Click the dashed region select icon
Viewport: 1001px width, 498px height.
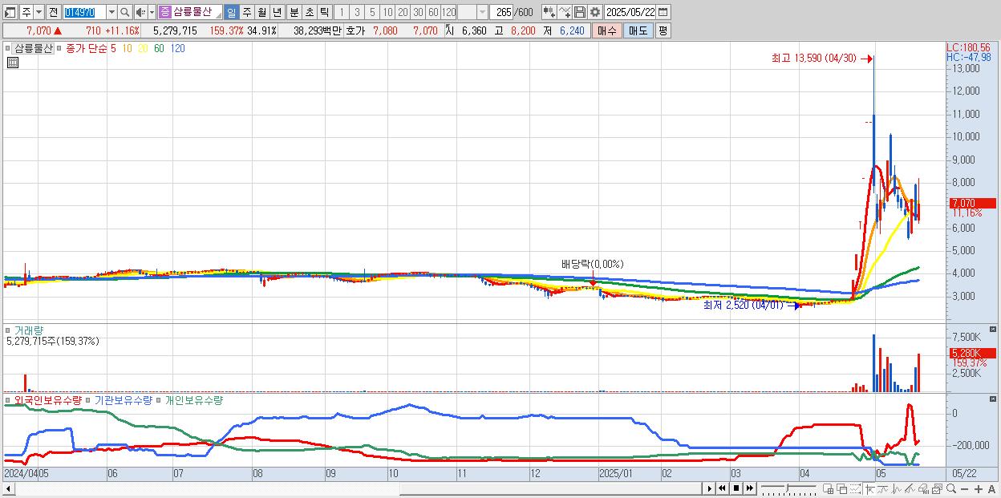(855, 488)
